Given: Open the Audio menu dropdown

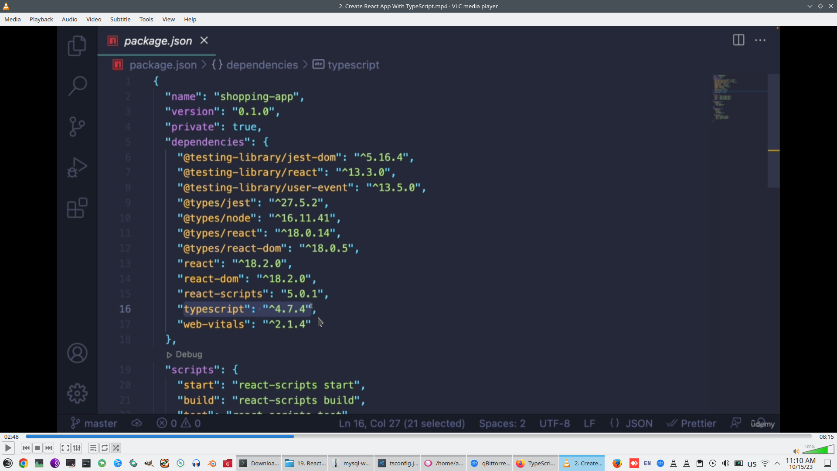Looking at the screenshot, I should coord(69,19).
